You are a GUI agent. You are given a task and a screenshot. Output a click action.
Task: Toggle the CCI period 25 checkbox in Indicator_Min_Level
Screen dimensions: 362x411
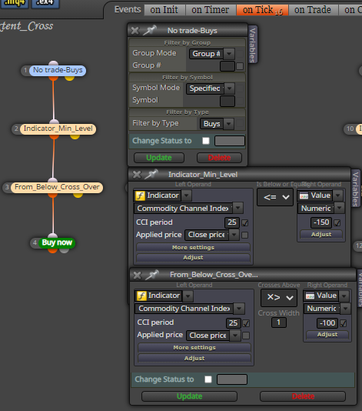coord(245,222)
